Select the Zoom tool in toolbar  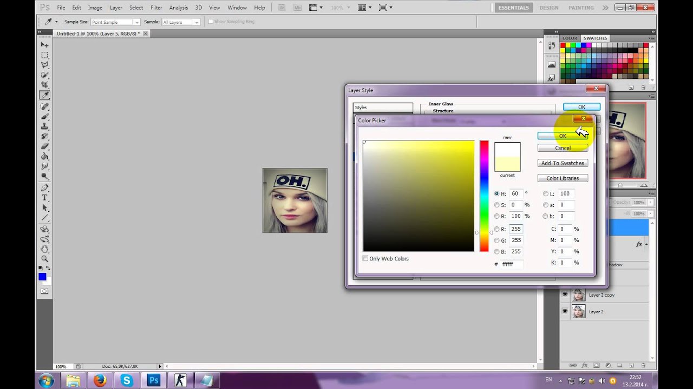[45, 259]
